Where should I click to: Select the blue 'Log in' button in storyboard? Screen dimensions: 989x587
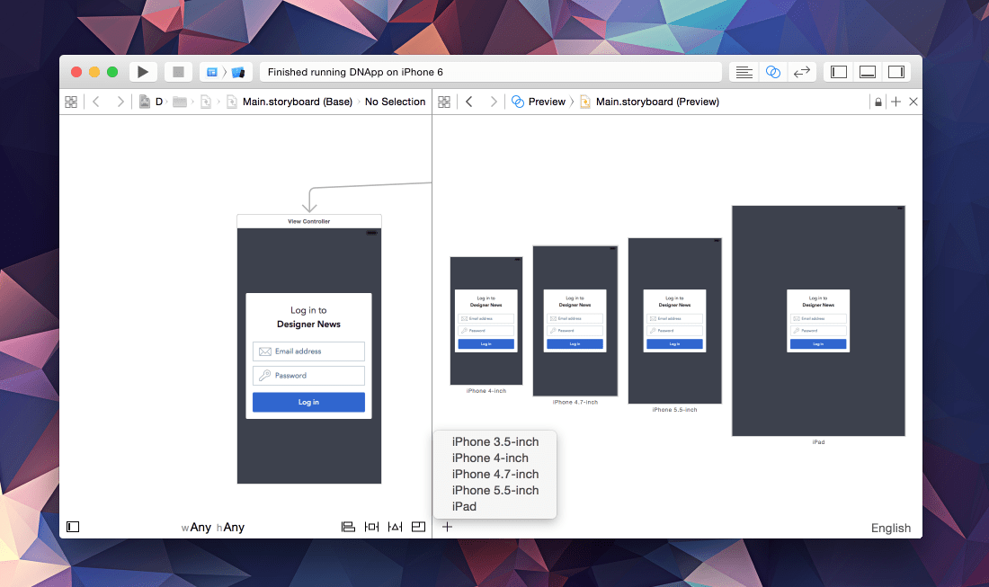coord(308,402)
